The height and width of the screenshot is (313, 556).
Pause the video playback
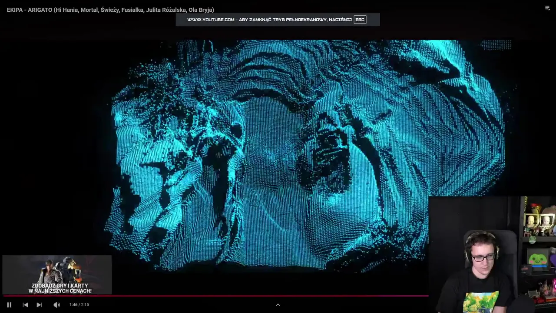pyautogui.click(x=9, y=305)
